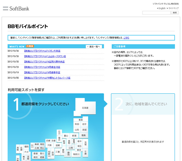Select 高知 prefecture on the map

click(36, 157)
